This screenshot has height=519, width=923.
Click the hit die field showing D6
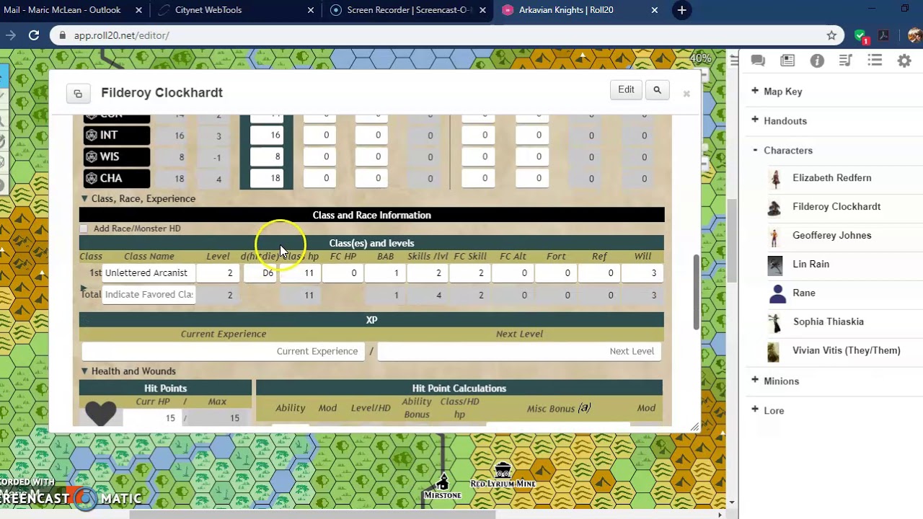[260, 273]
